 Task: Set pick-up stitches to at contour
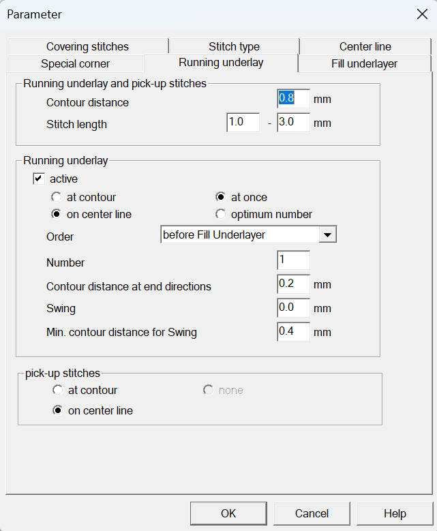coord(57,391)
